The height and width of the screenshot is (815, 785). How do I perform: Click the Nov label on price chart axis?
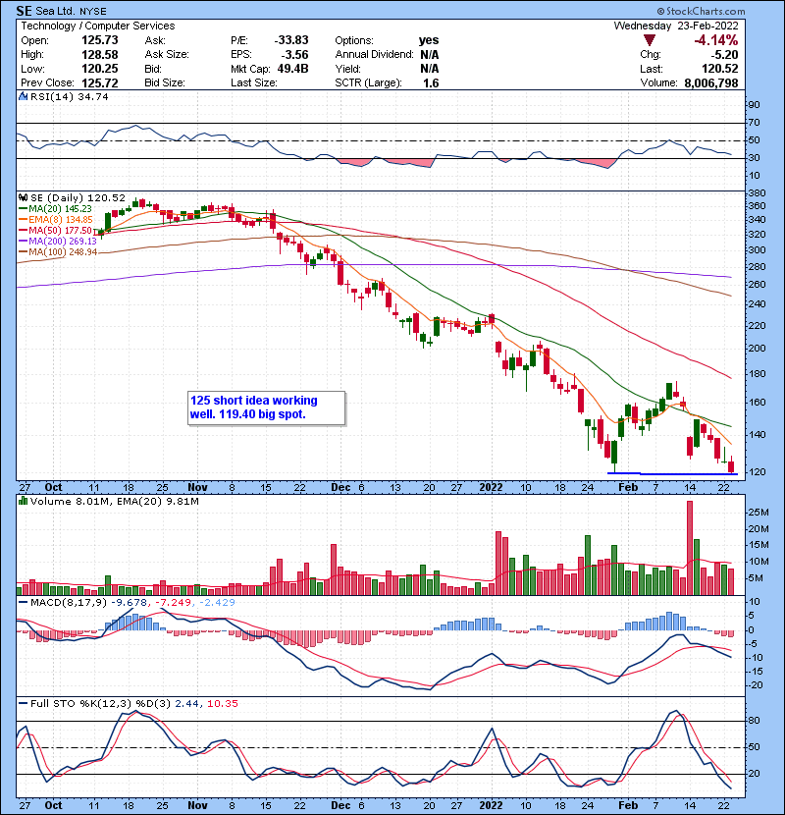[197, 488]
